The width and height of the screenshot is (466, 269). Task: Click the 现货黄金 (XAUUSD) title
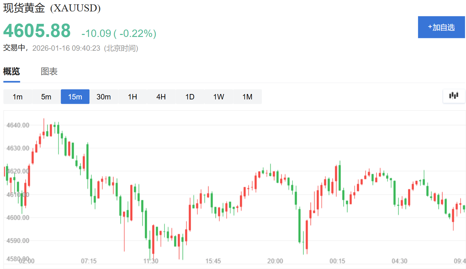coord(52,8)
